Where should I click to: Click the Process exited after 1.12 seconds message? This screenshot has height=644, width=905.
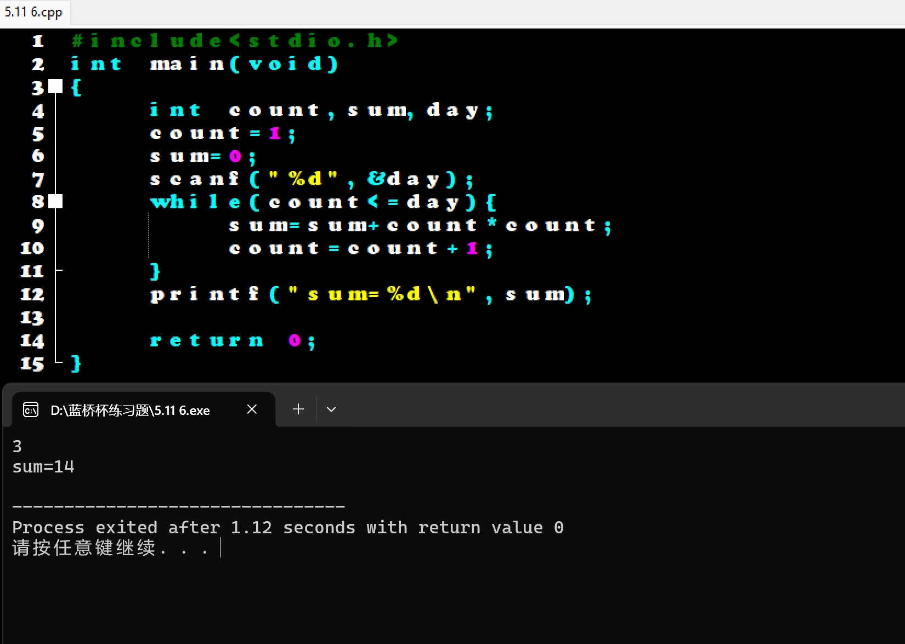288,527
